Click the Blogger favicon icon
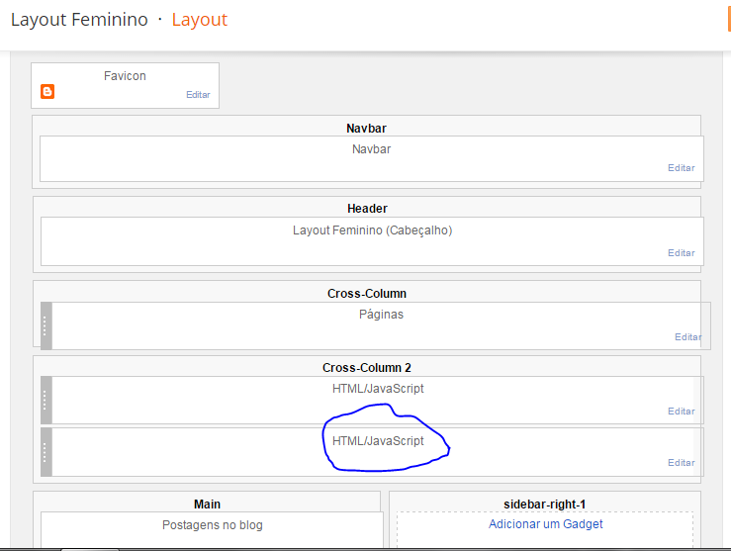The image size is (731, 551). pyautogui.click(x=47, y=91)
